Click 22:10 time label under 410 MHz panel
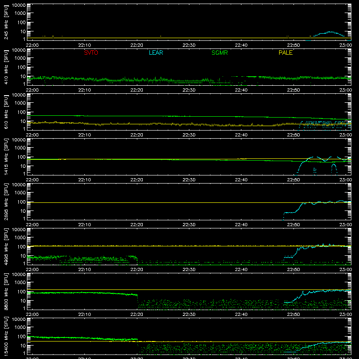 click(x=84, y=90)
